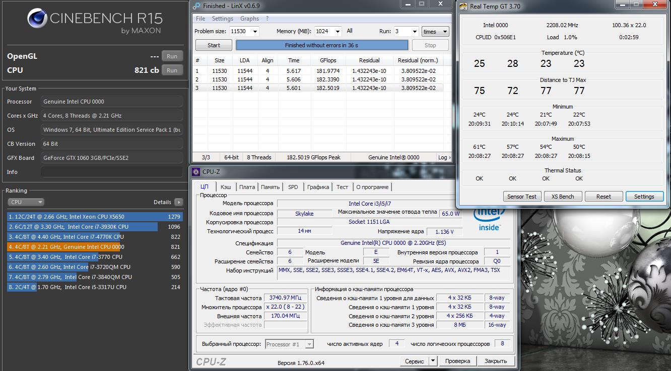Screen dimensions: 671x371
Task: Switch to the Графика tab in CPU-Z
Action: pyautogui.click(x=318, y=187)
